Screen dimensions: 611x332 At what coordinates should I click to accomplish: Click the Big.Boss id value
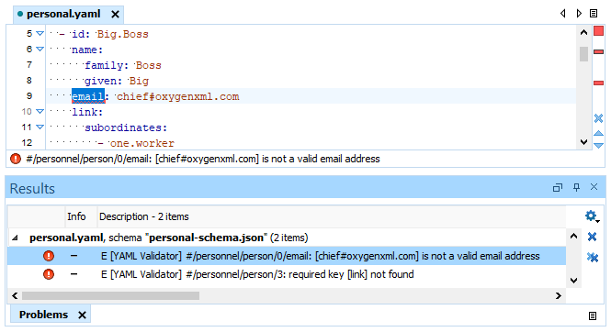tap(123, 34)
